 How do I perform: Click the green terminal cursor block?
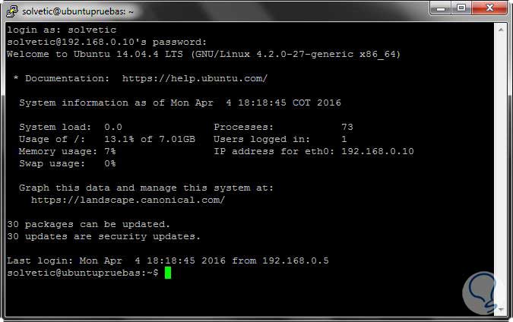(x=168, y=273)
